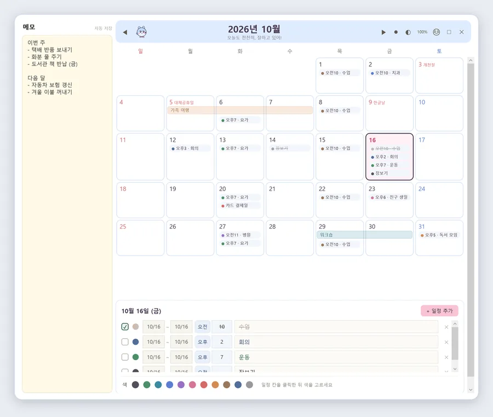Select the red color swatch in the palette

click(x=204, y=385)
